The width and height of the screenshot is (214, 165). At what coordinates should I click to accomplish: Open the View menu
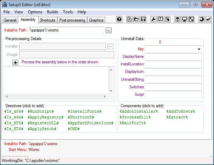tap(19, 12)
